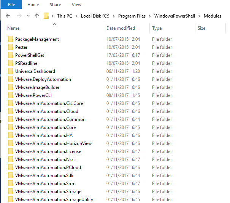The image size is (230, 203).
Task: Select the PackageManagement folder icon
Action: pyautogui.click(x=11, y=39)
